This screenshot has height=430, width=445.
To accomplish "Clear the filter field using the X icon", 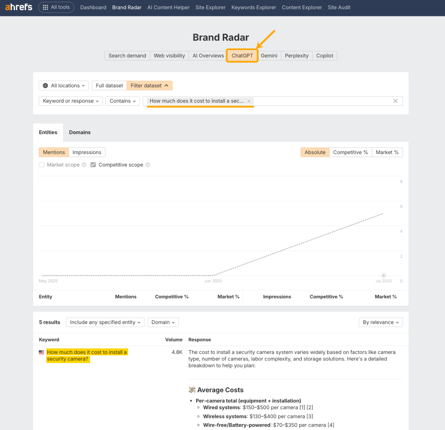I will click(395, 101).
